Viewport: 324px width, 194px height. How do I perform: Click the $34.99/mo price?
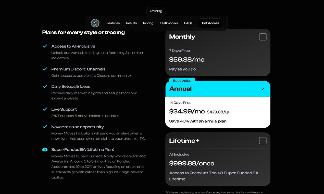click(x=187, y=112)
